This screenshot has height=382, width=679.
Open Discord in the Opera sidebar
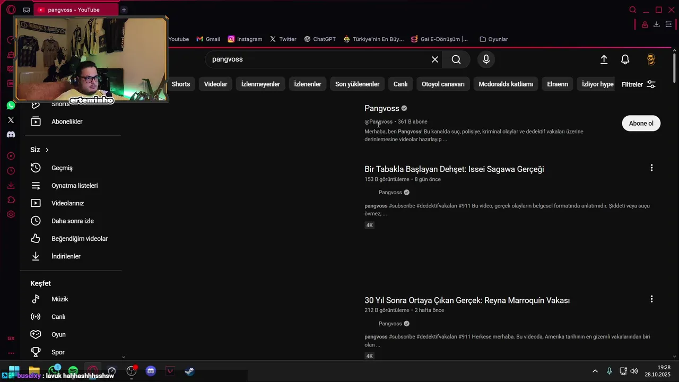point(11,135)
